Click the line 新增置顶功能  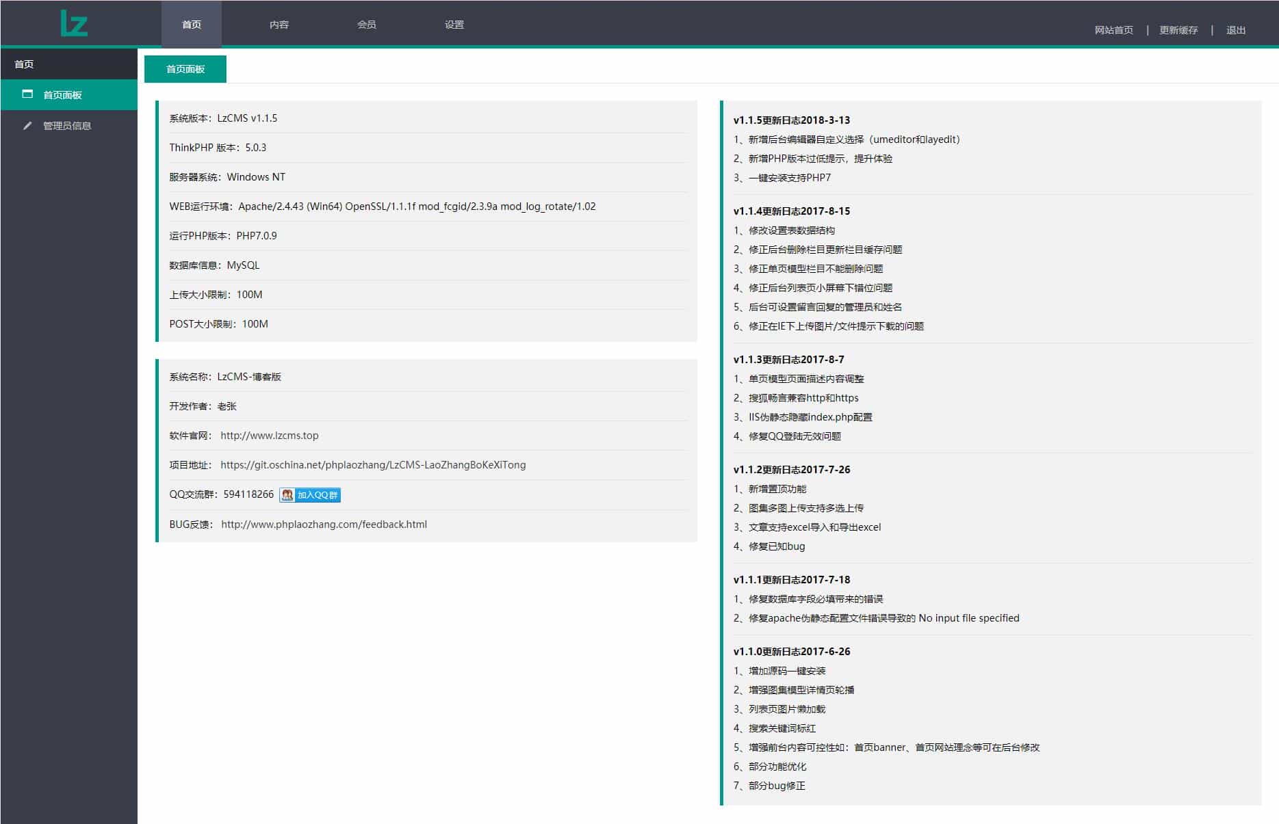point(770,489)
